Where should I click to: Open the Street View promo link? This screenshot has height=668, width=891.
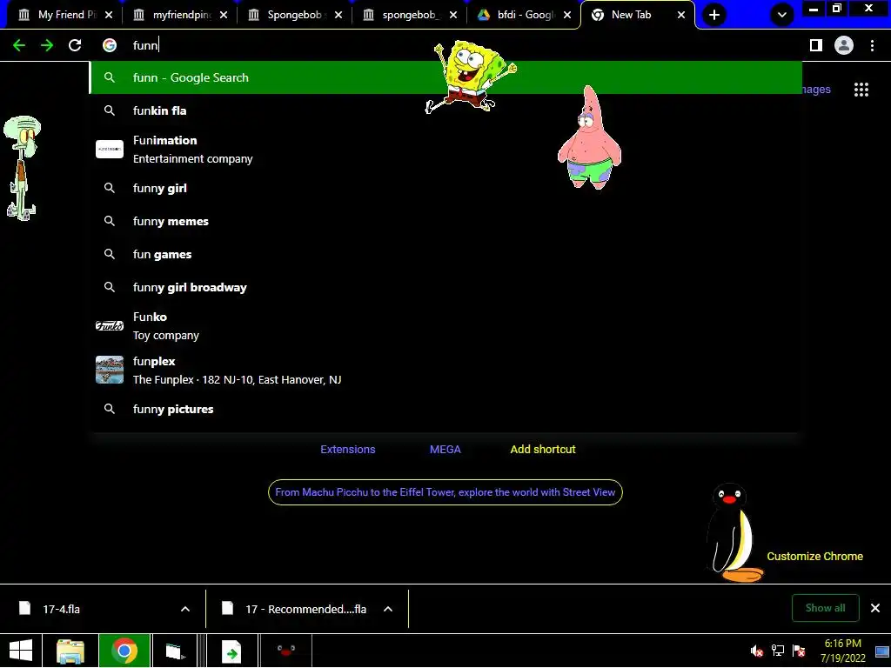click(x=445, y=492)
